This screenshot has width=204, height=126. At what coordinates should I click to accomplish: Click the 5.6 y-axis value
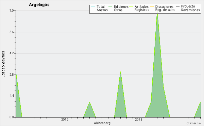12,32
